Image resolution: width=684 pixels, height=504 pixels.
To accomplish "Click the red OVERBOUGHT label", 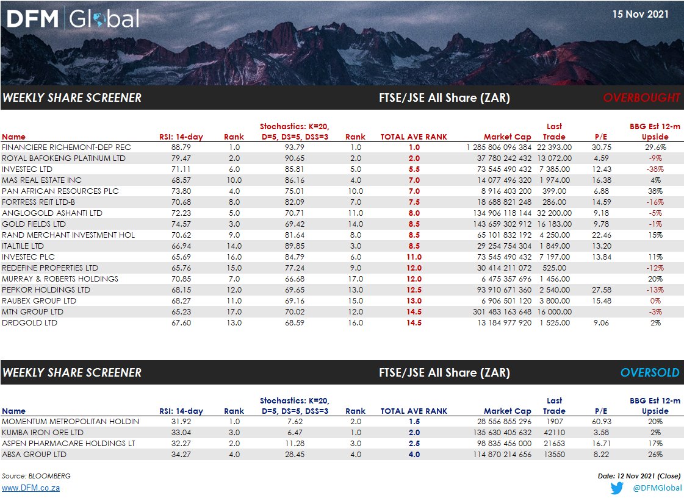I will (641, 98).
